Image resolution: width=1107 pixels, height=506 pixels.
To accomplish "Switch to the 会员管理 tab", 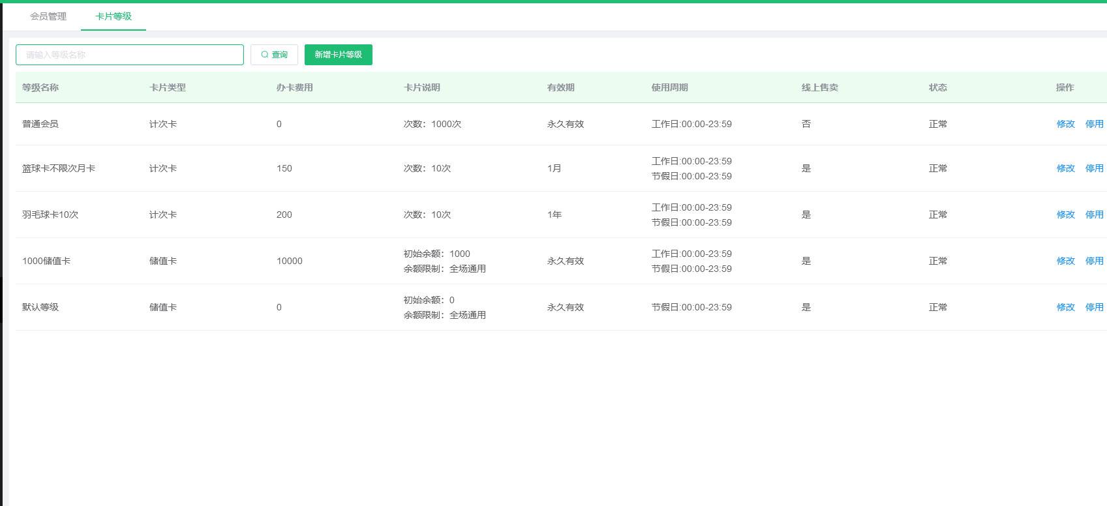I will (x=48, y=16).
